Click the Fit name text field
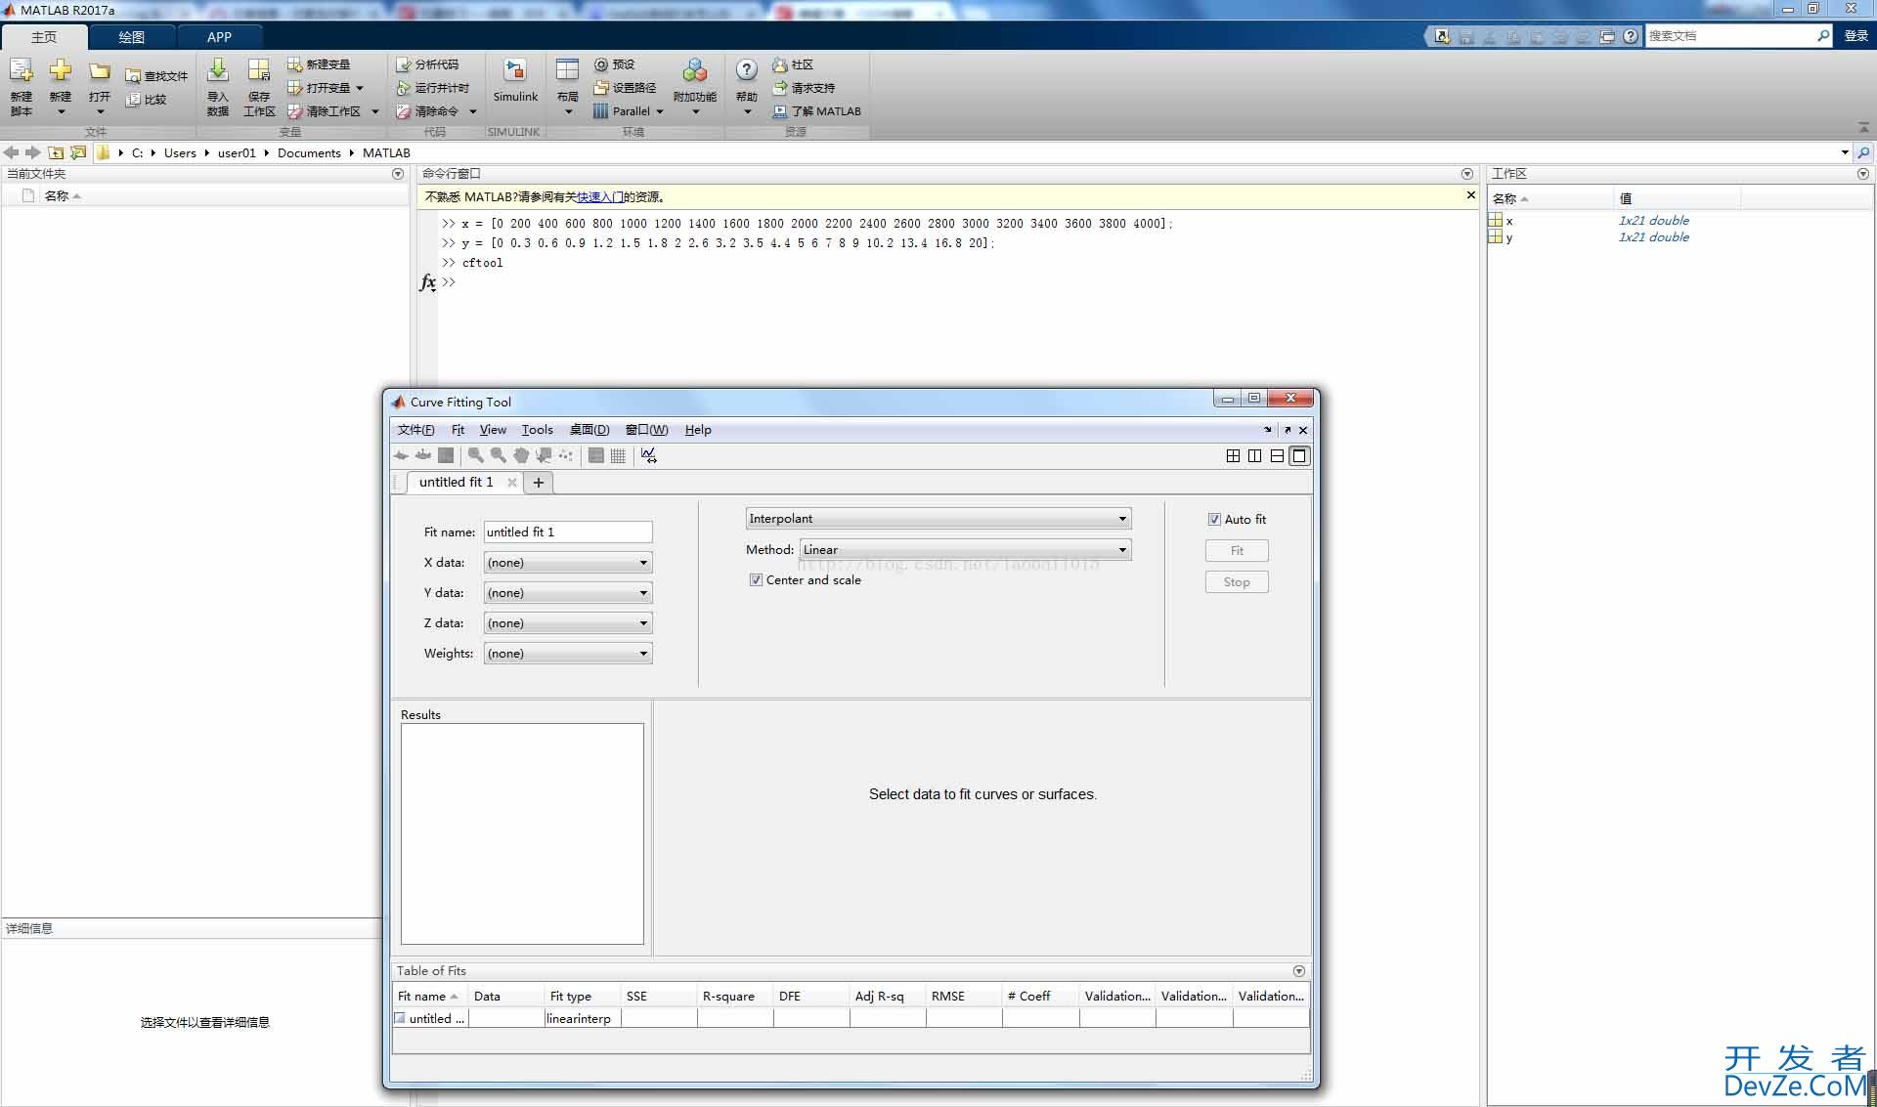This screenshot has width=1877, height=1107. pos(568,532)
